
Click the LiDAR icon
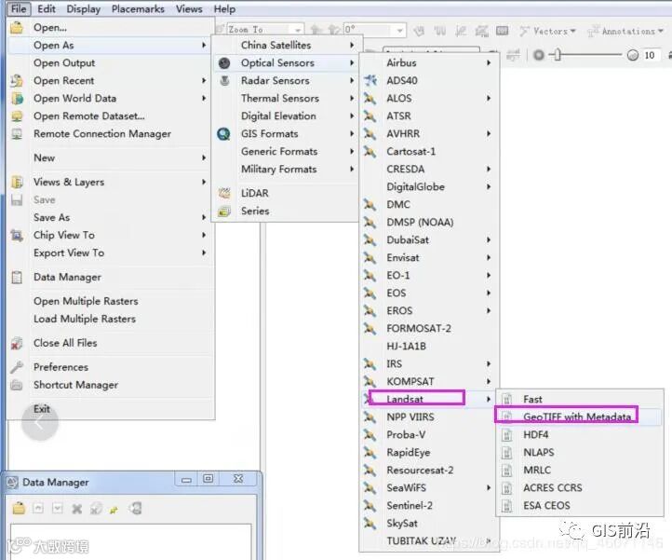pyautogui.click(x=224, y=193)
